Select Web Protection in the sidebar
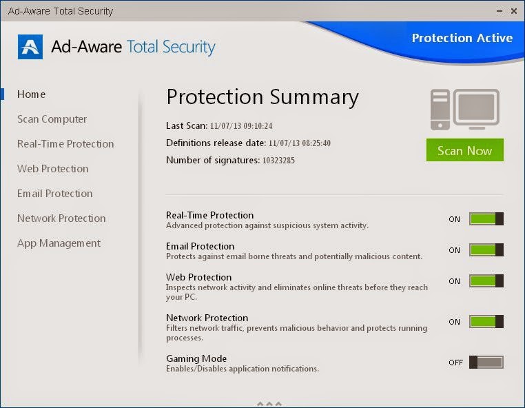 pyautogui.click(x=53, y=169)
